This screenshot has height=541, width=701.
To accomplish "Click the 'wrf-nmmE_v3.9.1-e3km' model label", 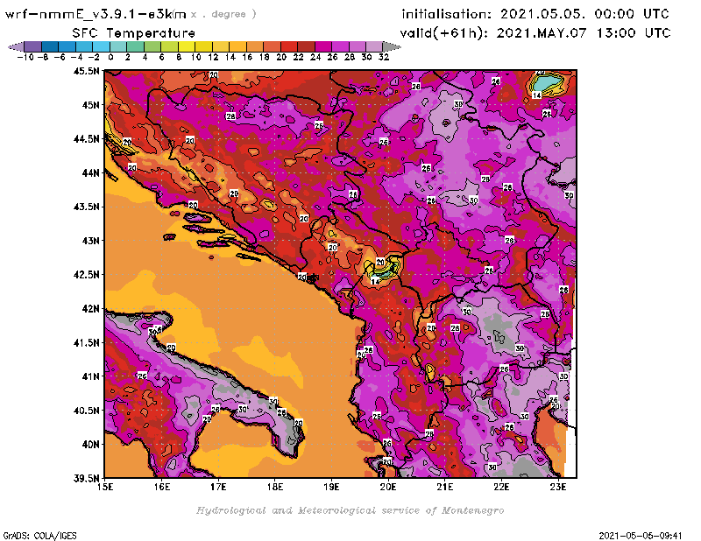I will (96, 14).
